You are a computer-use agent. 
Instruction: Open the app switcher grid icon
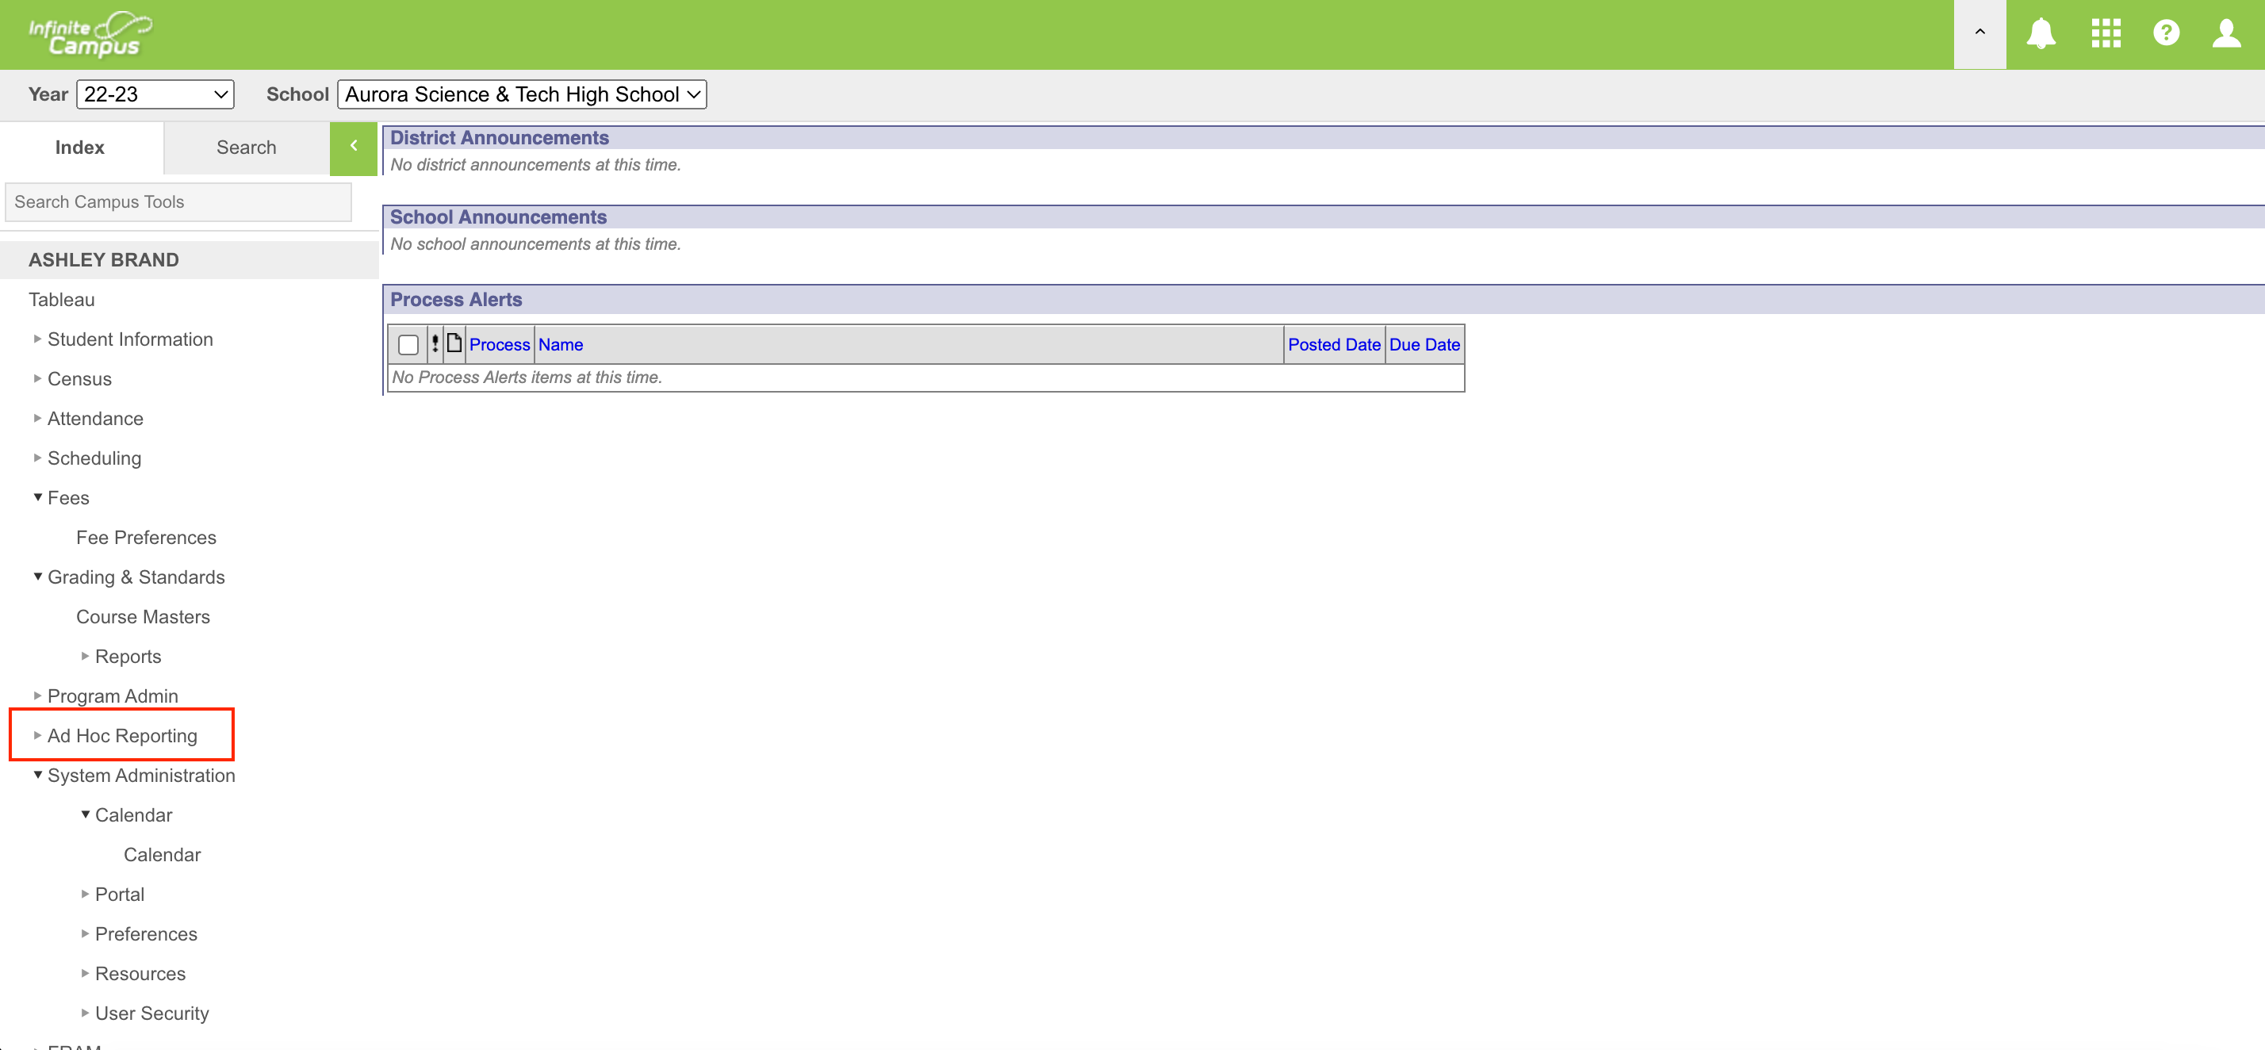(x=2105, y=33)
